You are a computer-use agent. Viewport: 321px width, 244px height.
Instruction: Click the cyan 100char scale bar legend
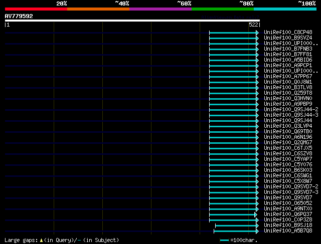[224, 240]
